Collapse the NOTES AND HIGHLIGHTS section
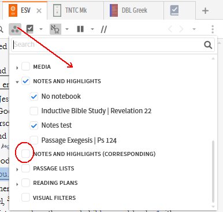 tap(17, 82)
